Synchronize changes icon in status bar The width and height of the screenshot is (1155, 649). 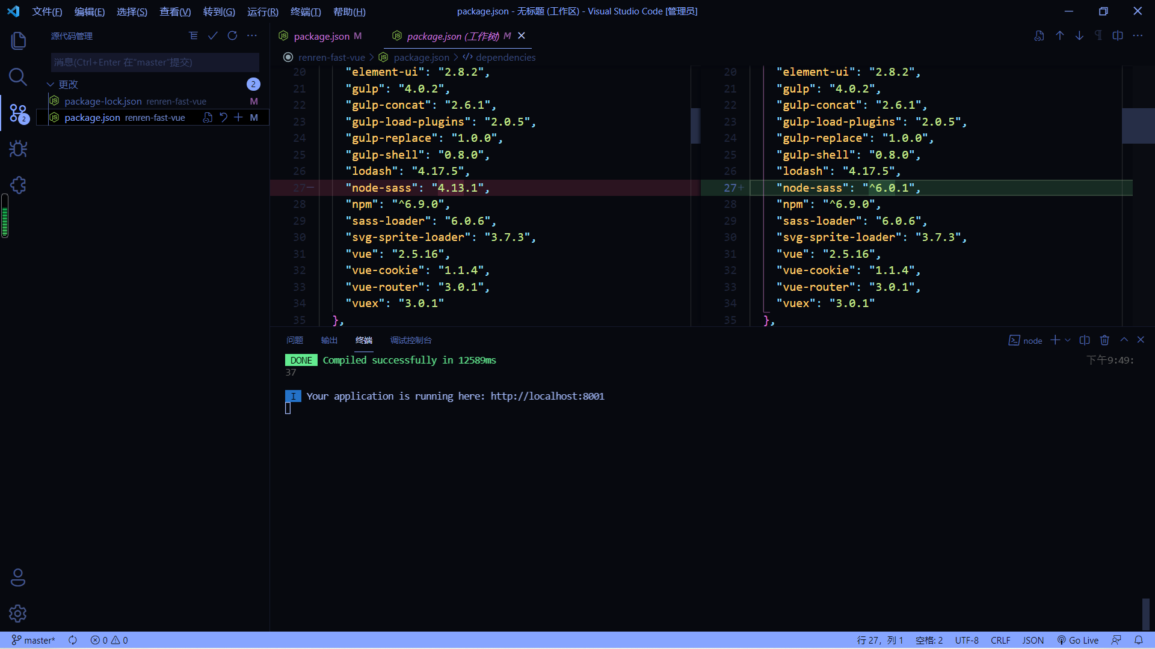pos(73,640)
